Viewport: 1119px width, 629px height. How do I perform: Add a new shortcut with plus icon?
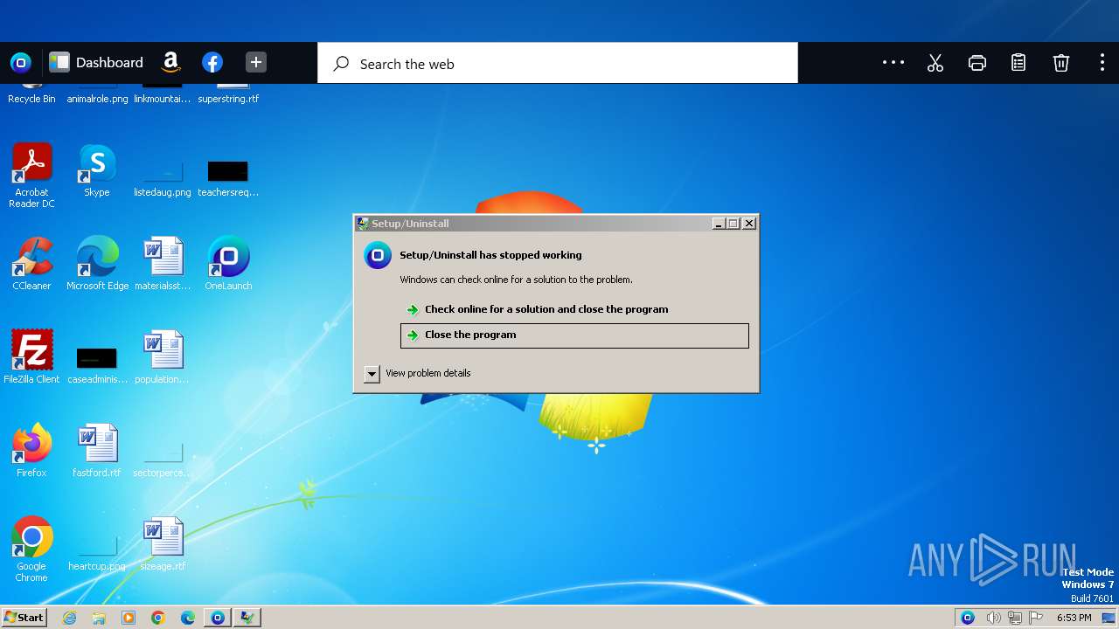(255, 63)
